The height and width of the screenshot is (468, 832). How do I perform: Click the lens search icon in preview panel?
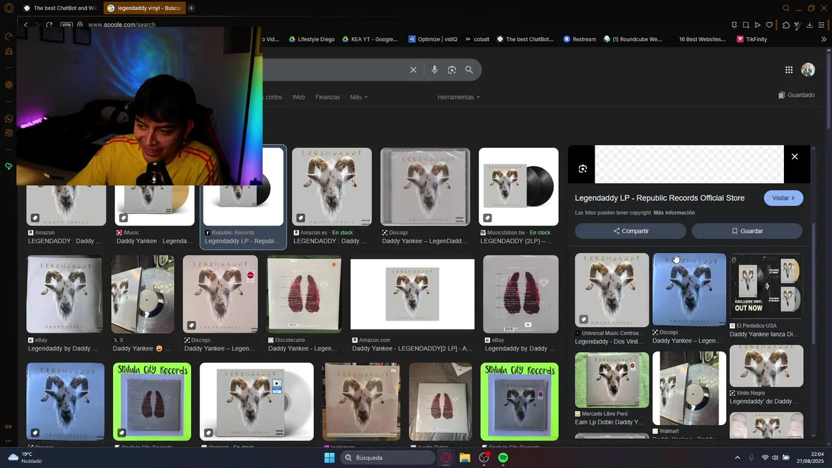[582, 168]
